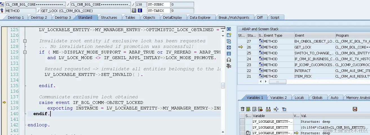370x135 pixels.
Task: Collapse the code block at line 127
Action: pyautogui.click(x=25, y=41)
